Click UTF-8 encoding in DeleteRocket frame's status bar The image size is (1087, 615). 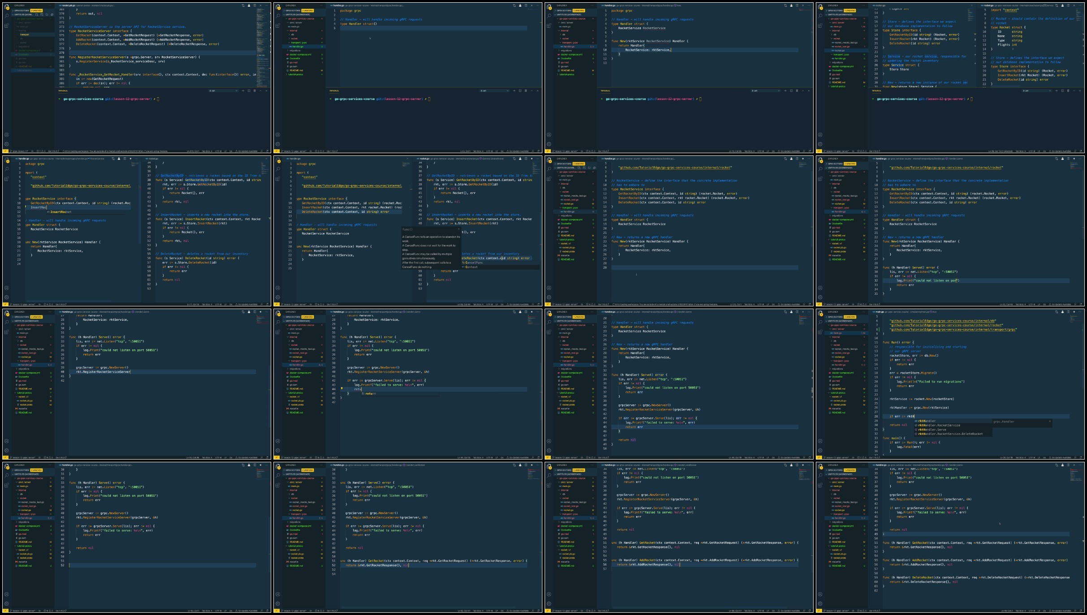1031,611
